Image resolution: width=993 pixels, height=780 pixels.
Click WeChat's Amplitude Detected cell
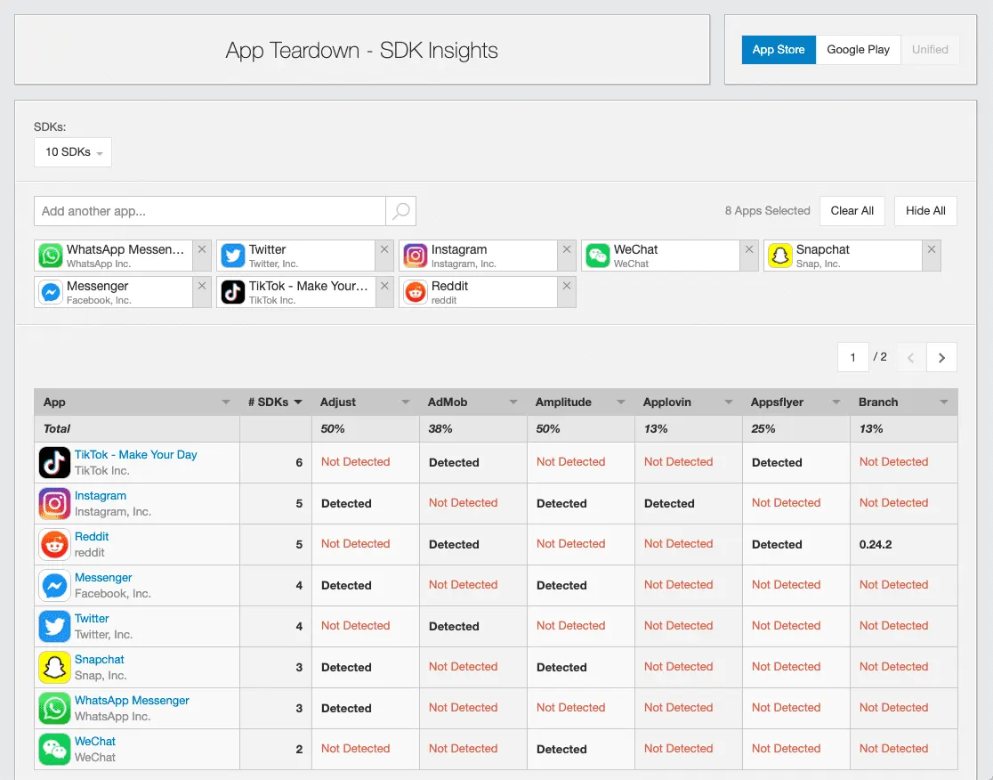coord(581,749)
